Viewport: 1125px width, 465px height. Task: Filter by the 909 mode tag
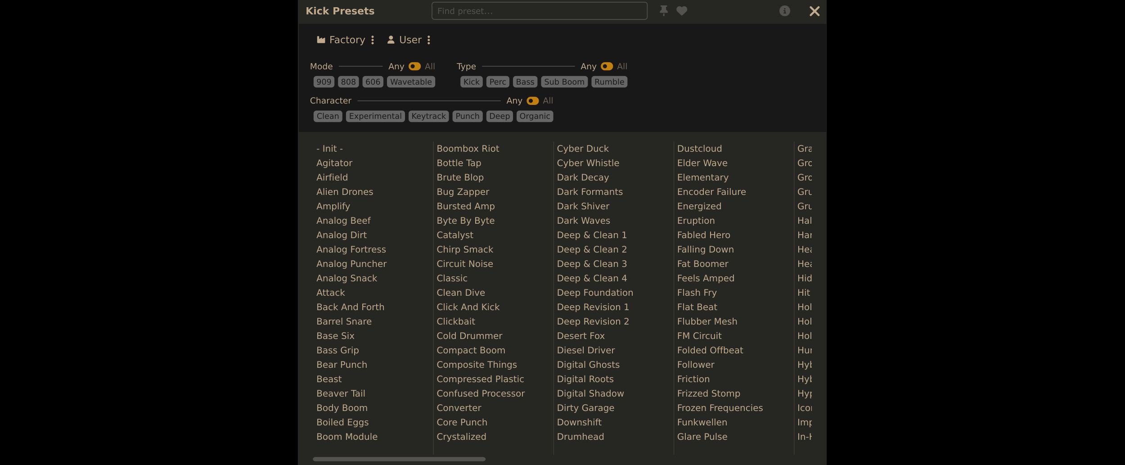[324, 82]
